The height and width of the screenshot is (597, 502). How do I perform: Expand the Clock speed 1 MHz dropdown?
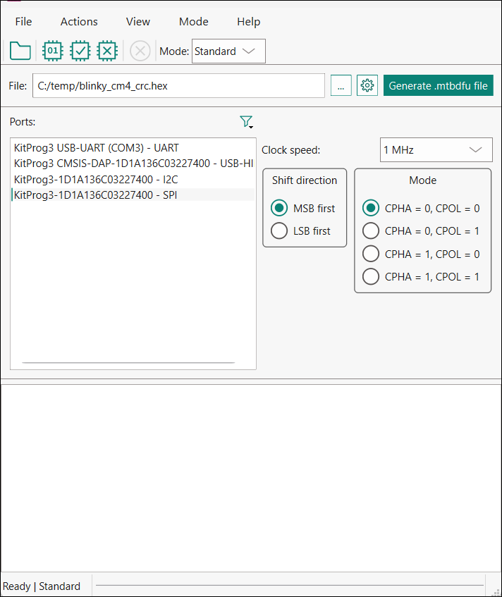point(436,150)
